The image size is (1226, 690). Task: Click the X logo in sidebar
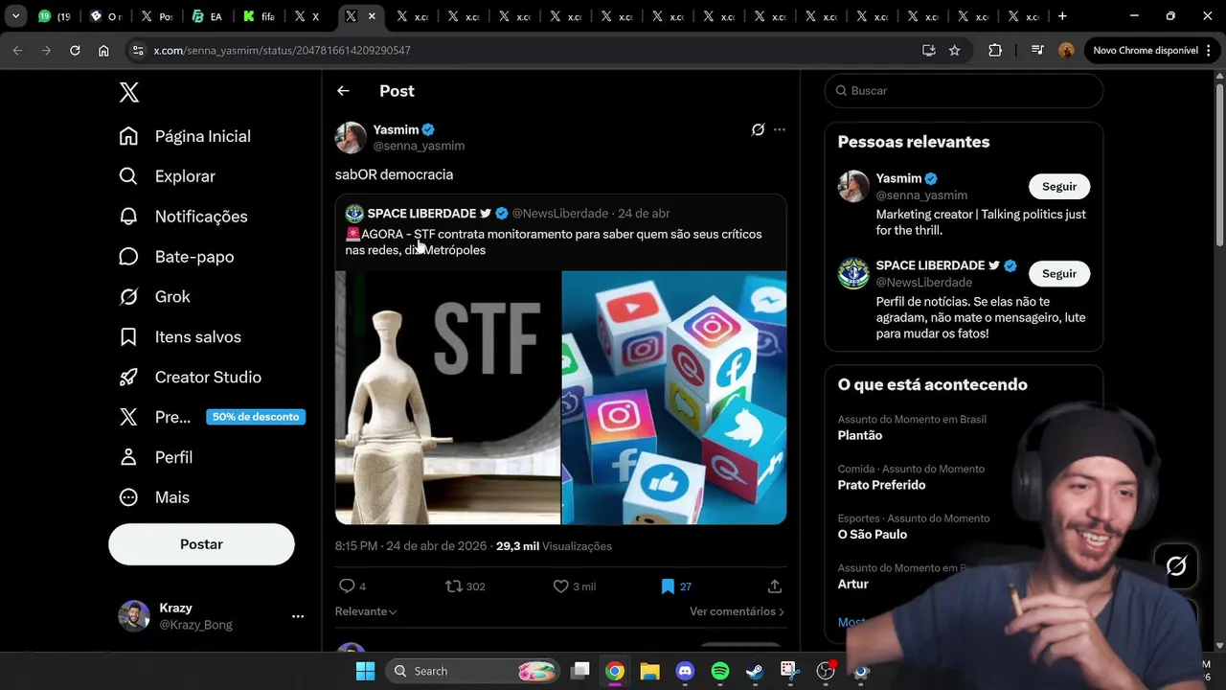[129, 92]
